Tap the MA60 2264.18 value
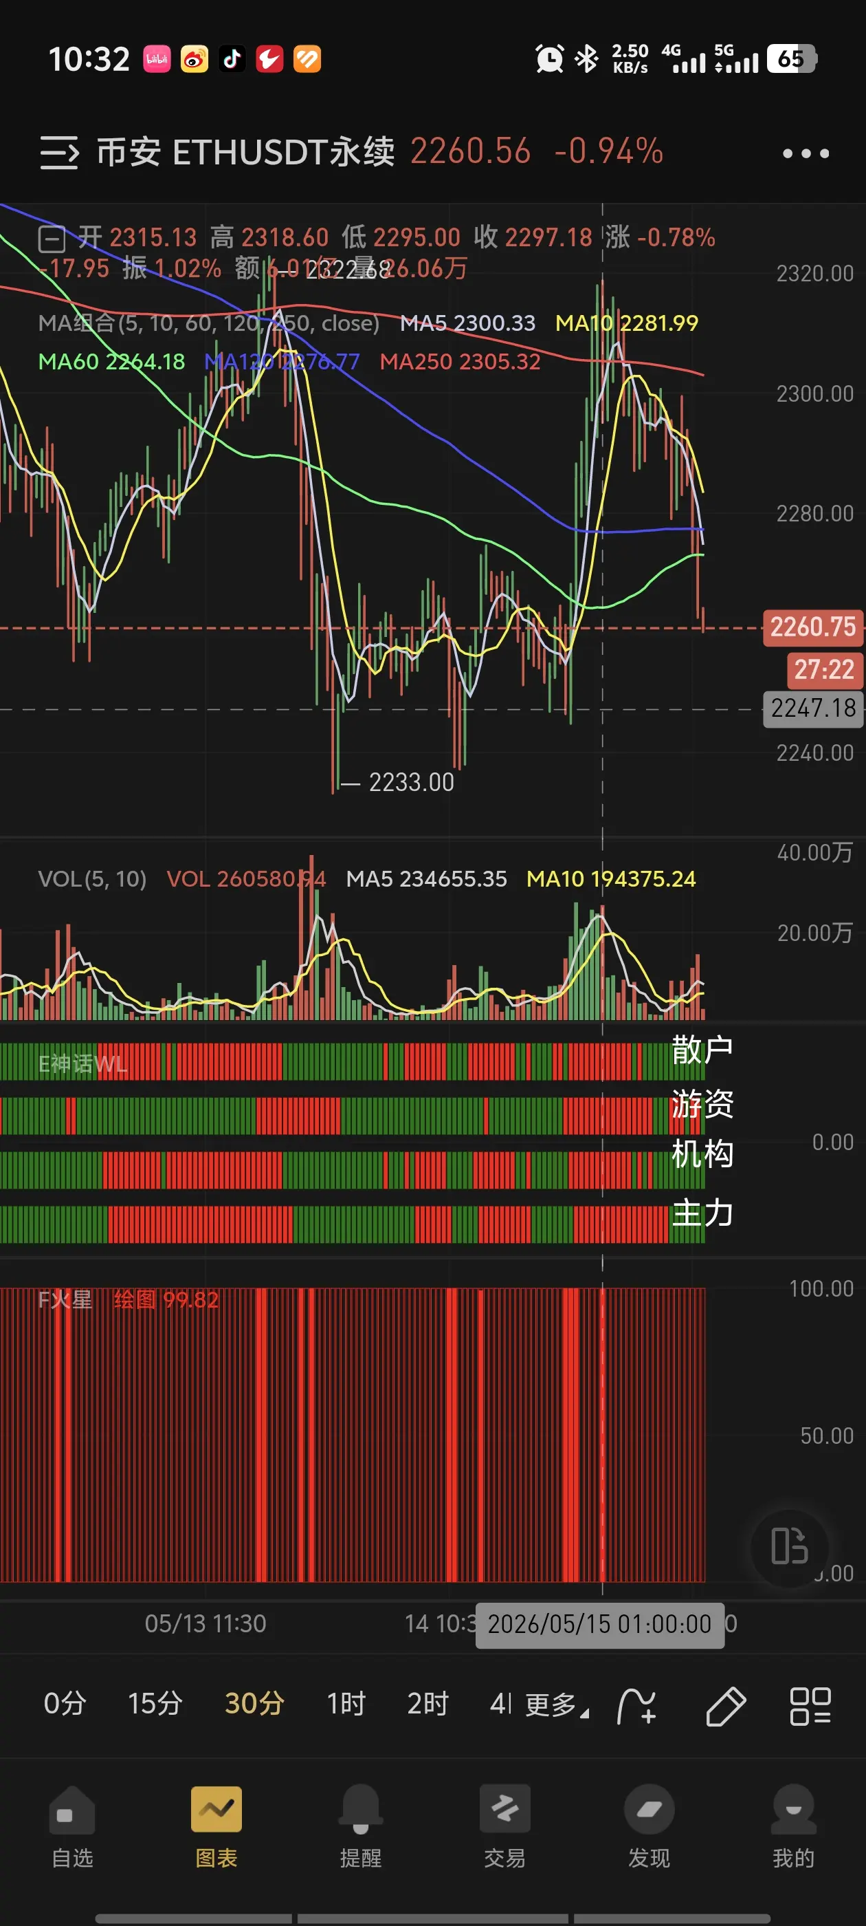The image size is (866, 1926). (111, 362)
